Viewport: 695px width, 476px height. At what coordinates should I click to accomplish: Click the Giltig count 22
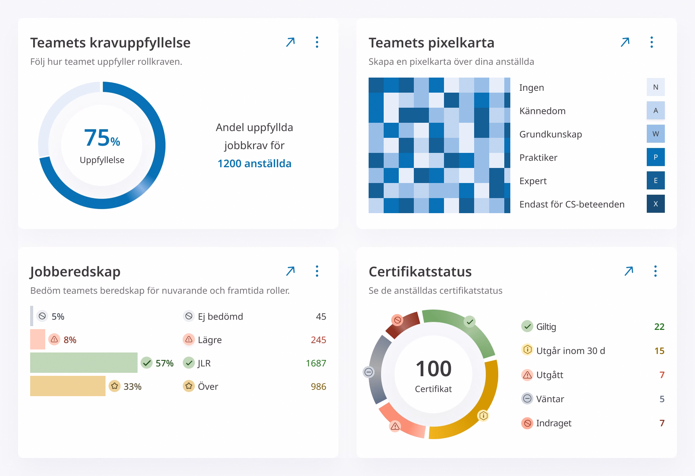[660, 326]
